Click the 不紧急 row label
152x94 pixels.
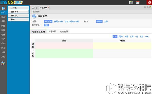point(33,53)
